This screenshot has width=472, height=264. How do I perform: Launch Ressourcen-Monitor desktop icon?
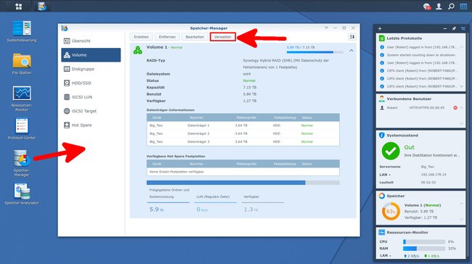pos(22,99)
